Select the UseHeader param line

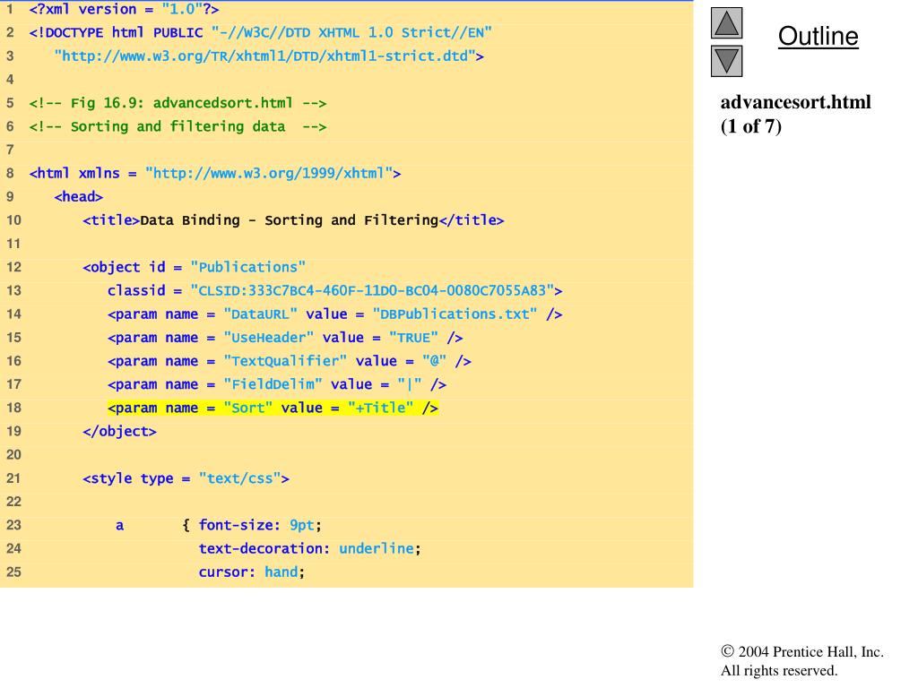click(285, 338)
